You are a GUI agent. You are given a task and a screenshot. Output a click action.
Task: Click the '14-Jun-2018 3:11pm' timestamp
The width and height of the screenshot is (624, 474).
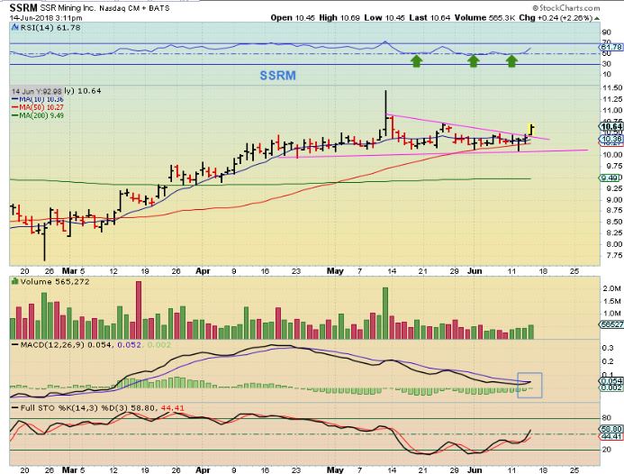(46, 18)
